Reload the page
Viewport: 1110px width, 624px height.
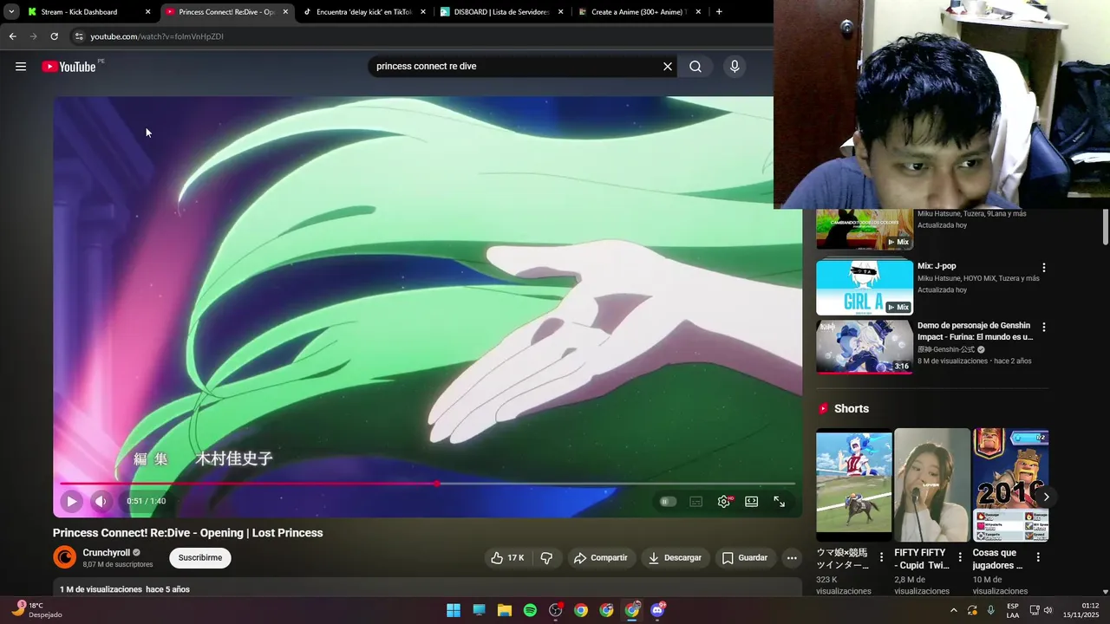click(x=54, y=36)
